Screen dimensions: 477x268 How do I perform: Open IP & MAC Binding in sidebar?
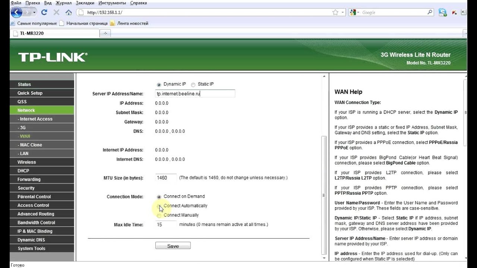pos(42,231)
